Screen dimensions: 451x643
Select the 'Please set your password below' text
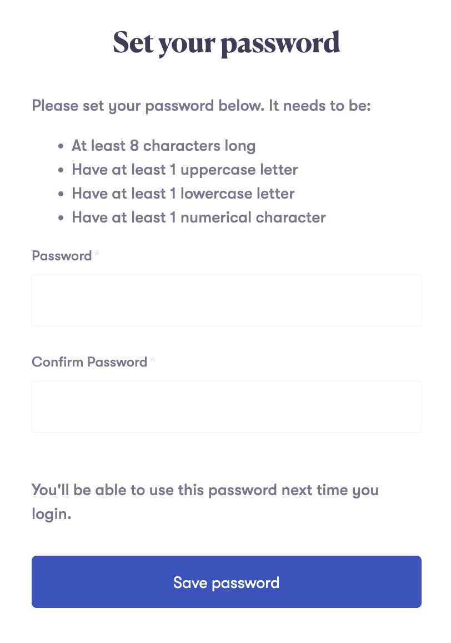coord(201,105)
